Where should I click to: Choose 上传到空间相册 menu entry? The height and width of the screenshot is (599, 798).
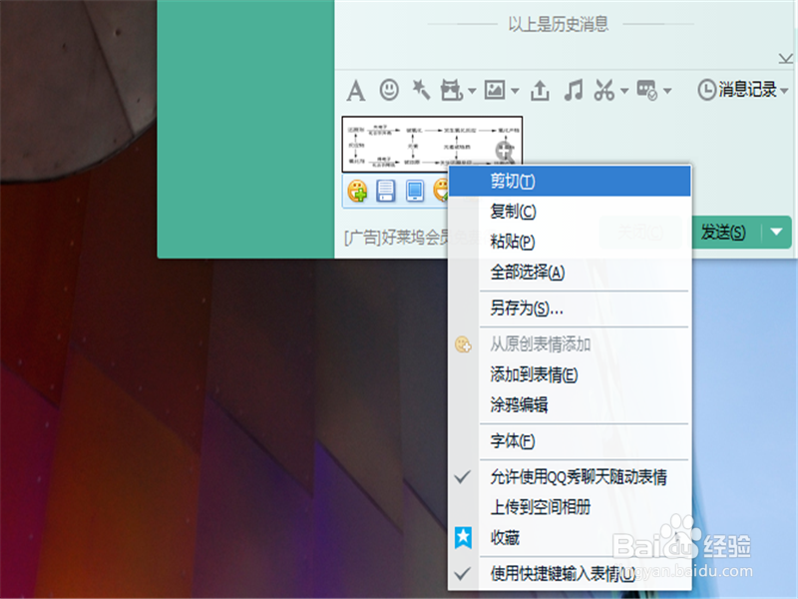point(570,507)
